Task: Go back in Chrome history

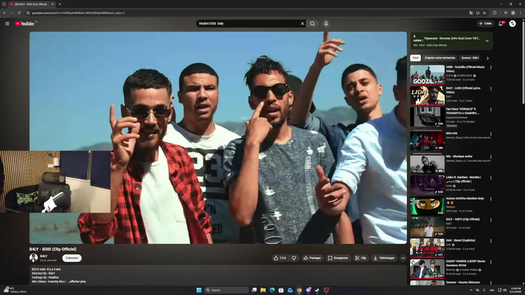Action: point(5,13)
